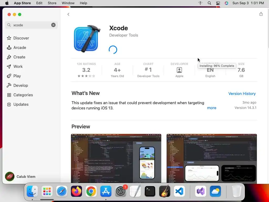Click the Develop hammer icon
This screenshot has width=269, height=202.
pos(9,85)
